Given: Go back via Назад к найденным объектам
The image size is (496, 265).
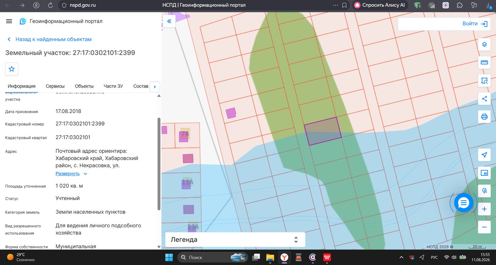Looking at the screenshot, I should pyautogui.click(x=50, y=39).
